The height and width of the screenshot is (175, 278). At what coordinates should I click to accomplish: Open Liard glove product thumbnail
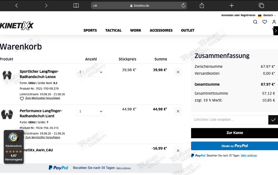(7, 114)
